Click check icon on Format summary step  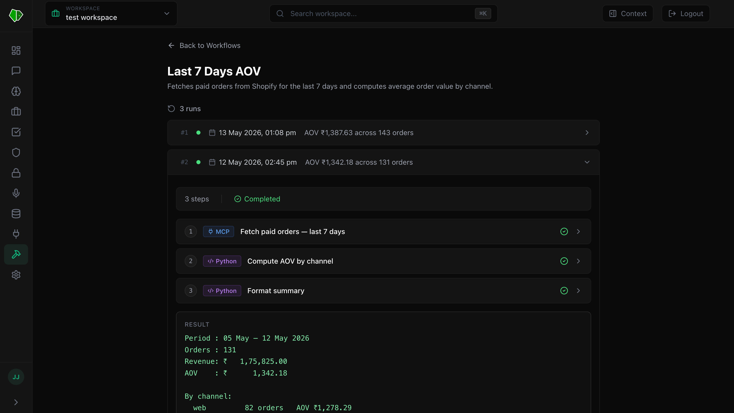point(564,291)
